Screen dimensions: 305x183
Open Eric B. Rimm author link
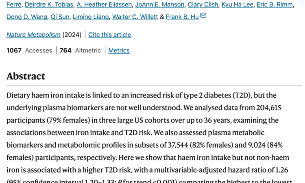coord(274,4)
